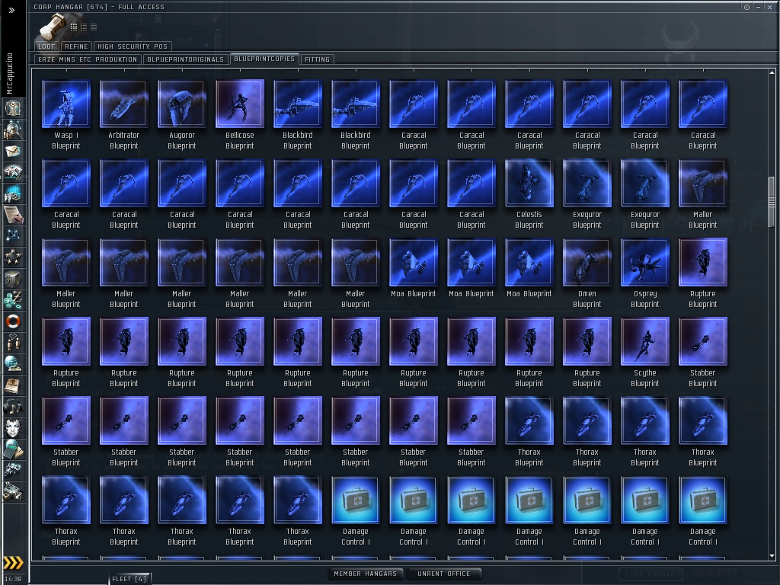Open the chat Channels people icon
The image size is (780, 585).
coord(13,344)
